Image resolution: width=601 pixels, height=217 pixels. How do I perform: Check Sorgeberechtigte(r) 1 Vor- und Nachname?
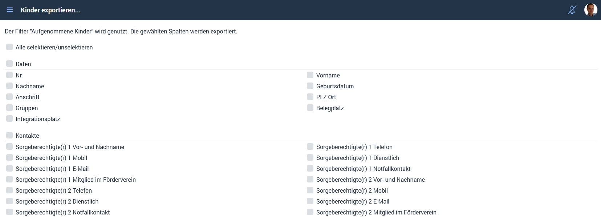tap(9, 146)
